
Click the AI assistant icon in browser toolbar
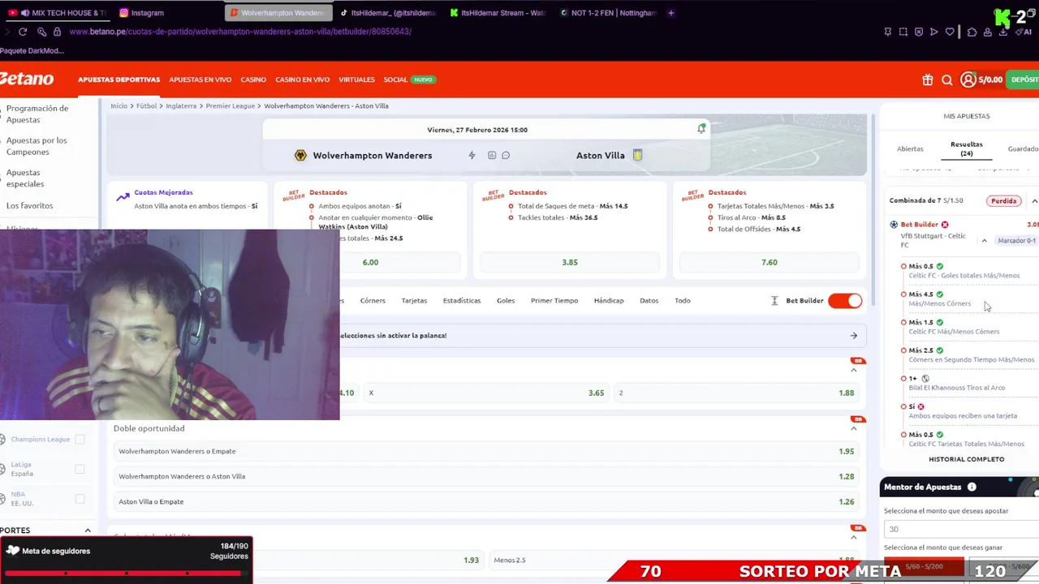coord(1022,32)
